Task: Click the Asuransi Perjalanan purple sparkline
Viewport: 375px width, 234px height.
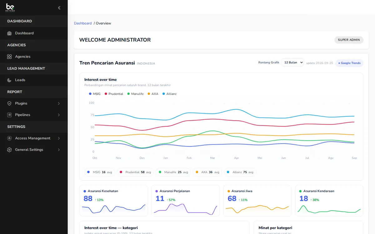Action: (x=186, y=209)
